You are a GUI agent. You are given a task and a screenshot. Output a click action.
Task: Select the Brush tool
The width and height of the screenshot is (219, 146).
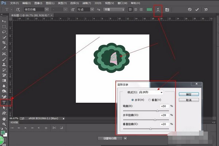4,59
